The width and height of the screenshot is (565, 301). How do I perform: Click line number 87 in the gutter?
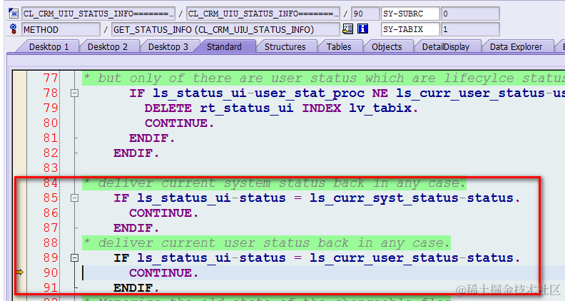(51, 228)
